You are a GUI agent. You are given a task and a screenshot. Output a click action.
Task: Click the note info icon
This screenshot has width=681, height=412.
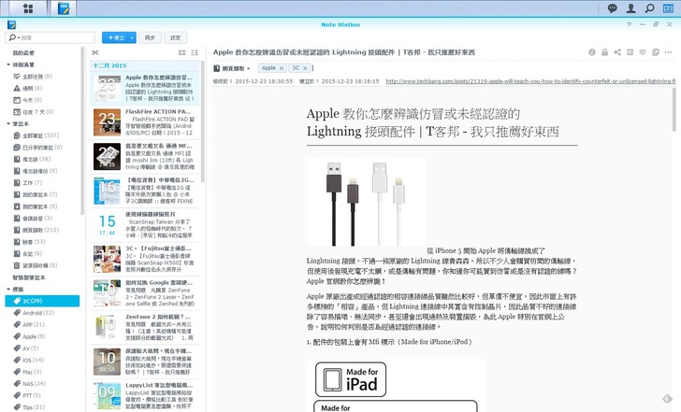(592, 52)
